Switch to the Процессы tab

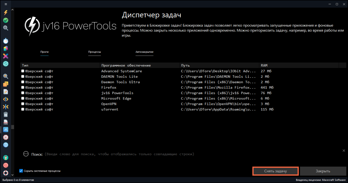tap(95, 52)
